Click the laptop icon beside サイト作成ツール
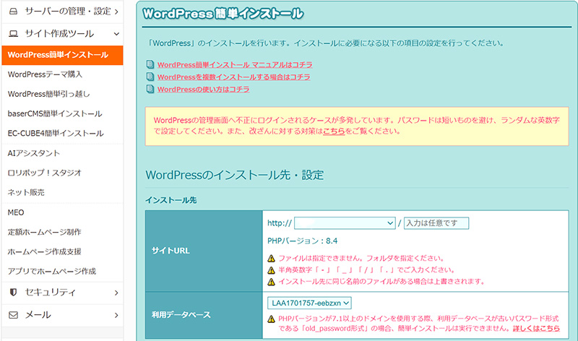The width and height of the screenshot is (578, 341). (14, 33)
